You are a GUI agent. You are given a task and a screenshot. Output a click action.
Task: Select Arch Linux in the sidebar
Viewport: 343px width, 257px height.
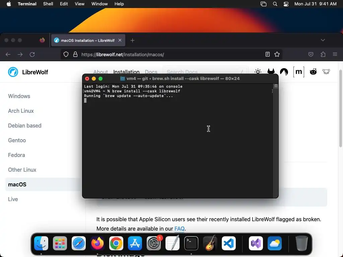(x=21, y=111)
